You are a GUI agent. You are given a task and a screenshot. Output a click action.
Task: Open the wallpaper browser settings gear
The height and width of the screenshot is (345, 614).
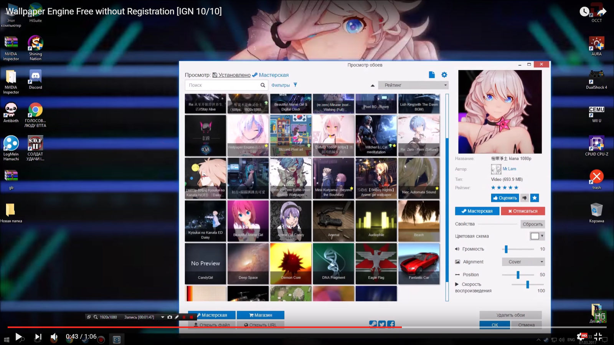(444, 75)
